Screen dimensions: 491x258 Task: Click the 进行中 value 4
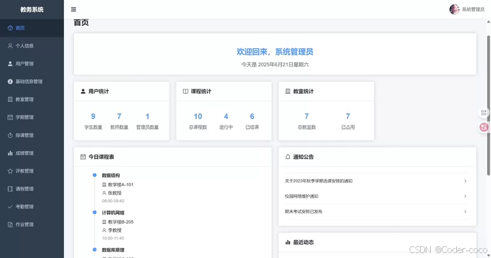226,116
